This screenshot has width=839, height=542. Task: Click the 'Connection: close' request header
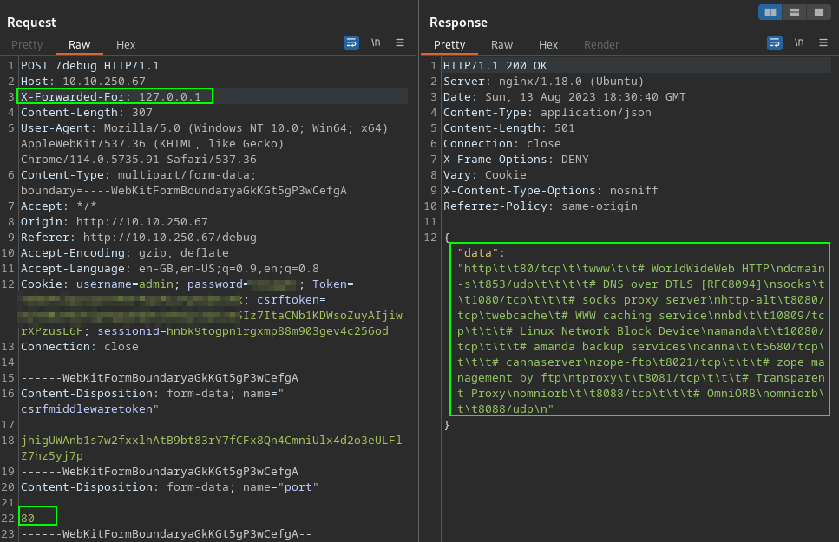pyautogui.click(x=80, y=347)
